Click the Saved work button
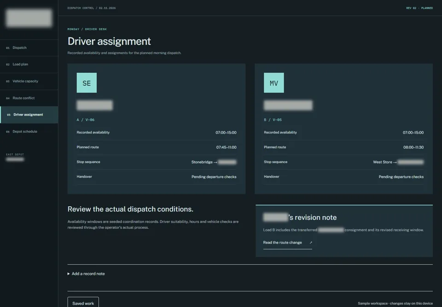 click(x=83, y=303)
